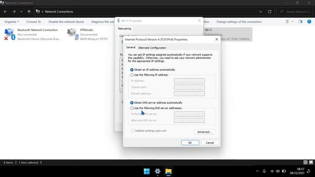This screenshot has width=315, height=177.
Task: Open Settings from the taskbar
Action: 157,172
